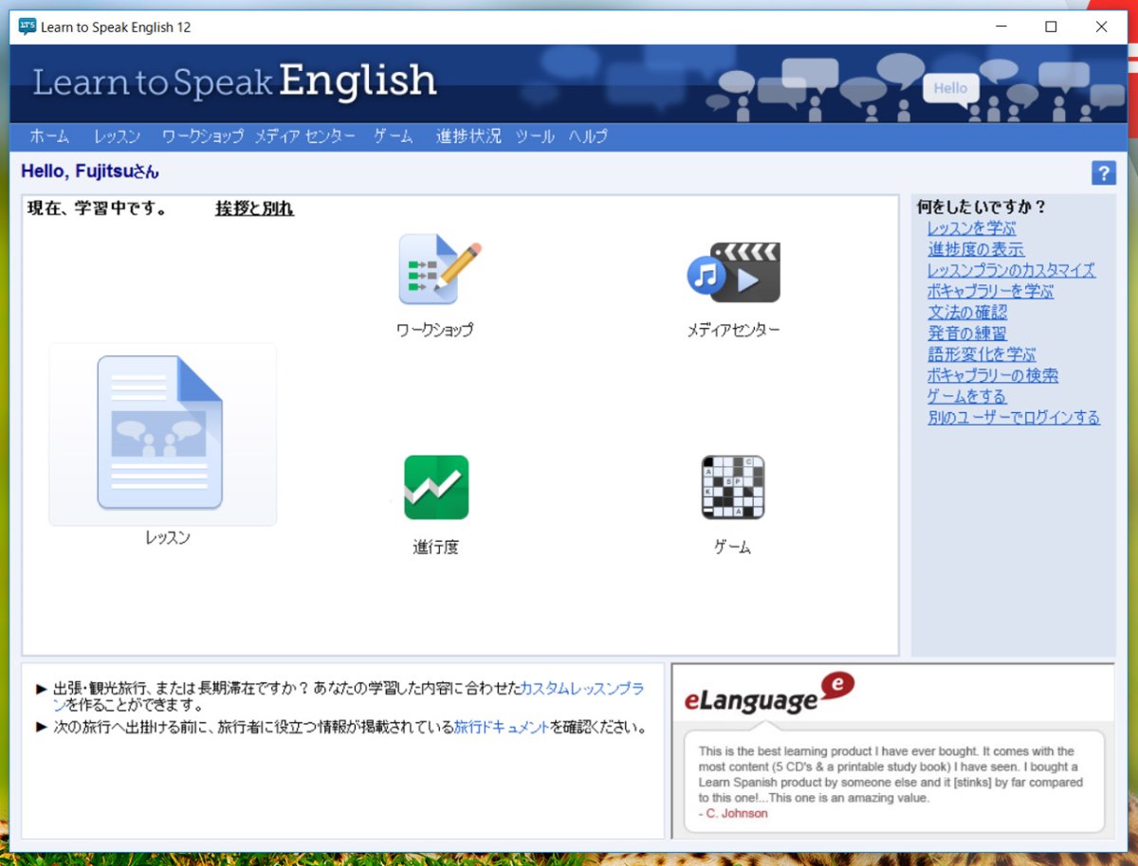Open the ツール menu
The width and height of the screenshot is (1138, 866).
(x=534, y=135)
